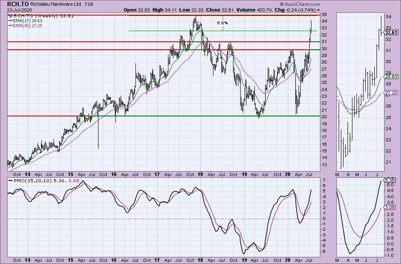Click the black PMO legend line marker
Image resolution: width=401 pixels, height=264 pixels.
point(11,180)
